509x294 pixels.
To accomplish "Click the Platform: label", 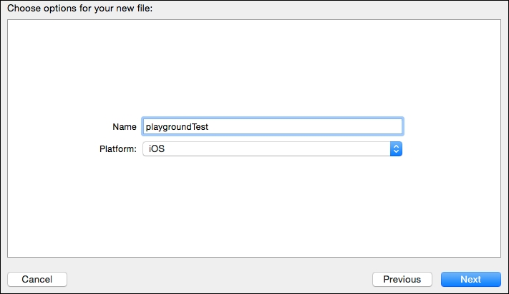I will tap(118, 148).
